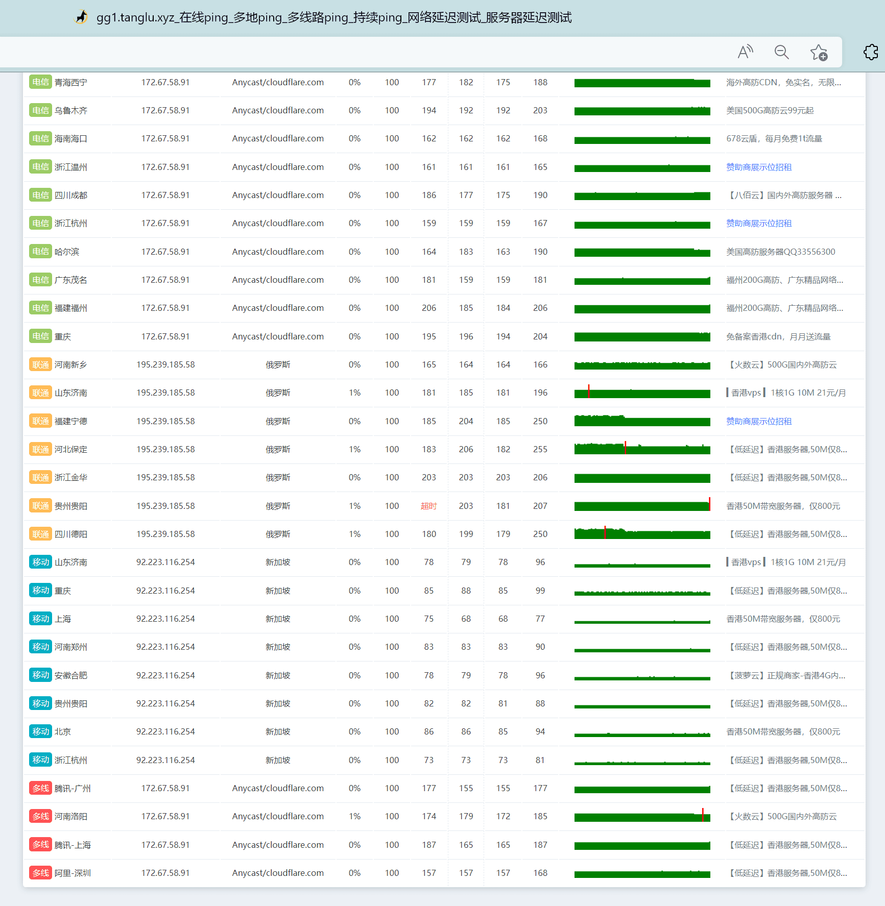Click IP 92.223.116.254 in 北京 row

pos(165,731)
